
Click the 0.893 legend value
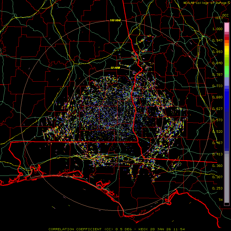(x=217, y=52)
